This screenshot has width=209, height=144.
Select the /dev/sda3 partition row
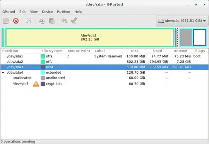coord(104,67)
